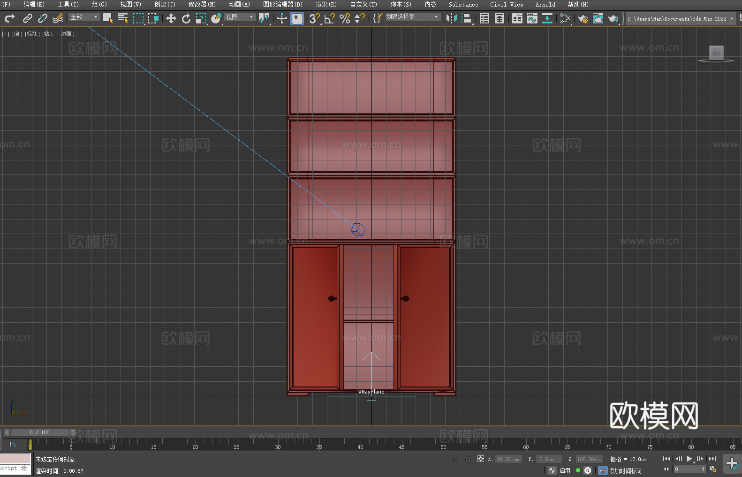Open the Arnold menu

[x=545, y=4]
